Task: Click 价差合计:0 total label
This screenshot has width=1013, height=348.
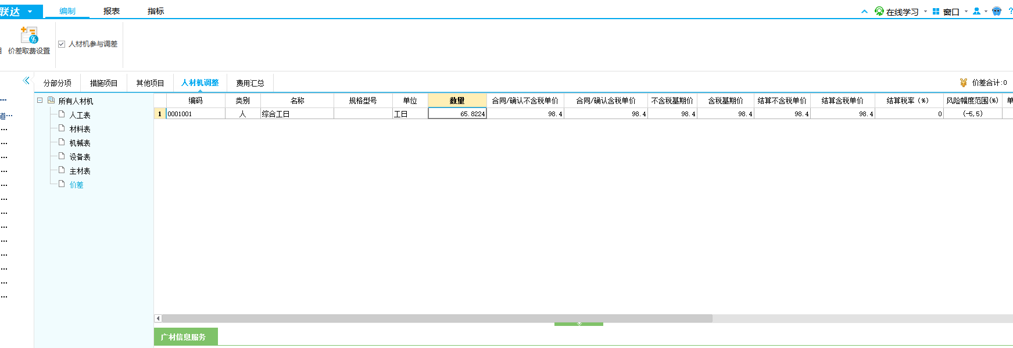Action: (x=990, y=83)
